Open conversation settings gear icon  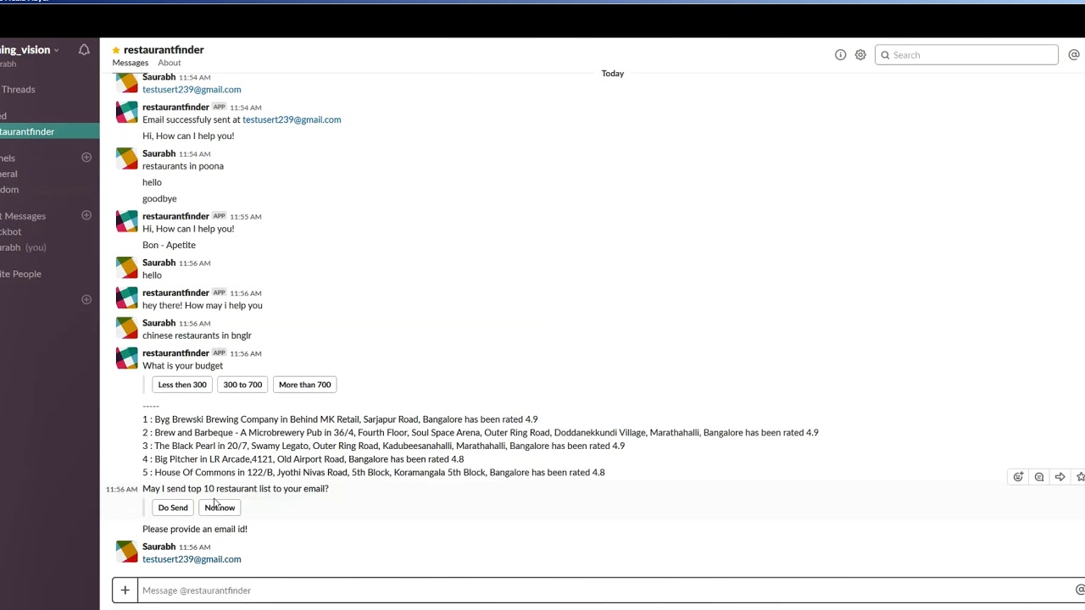(860, 55)
